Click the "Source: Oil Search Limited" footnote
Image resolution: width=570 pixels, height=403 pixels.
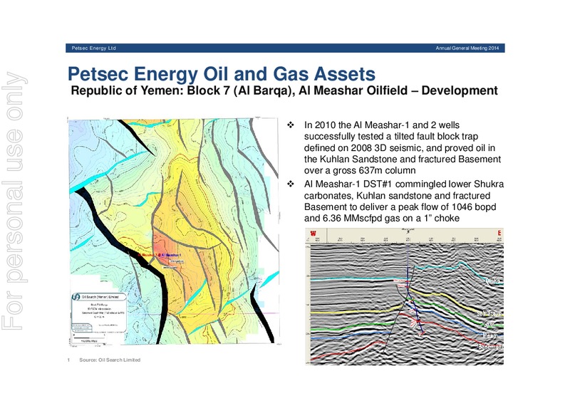pyautogui.click(x=110, y=360)
